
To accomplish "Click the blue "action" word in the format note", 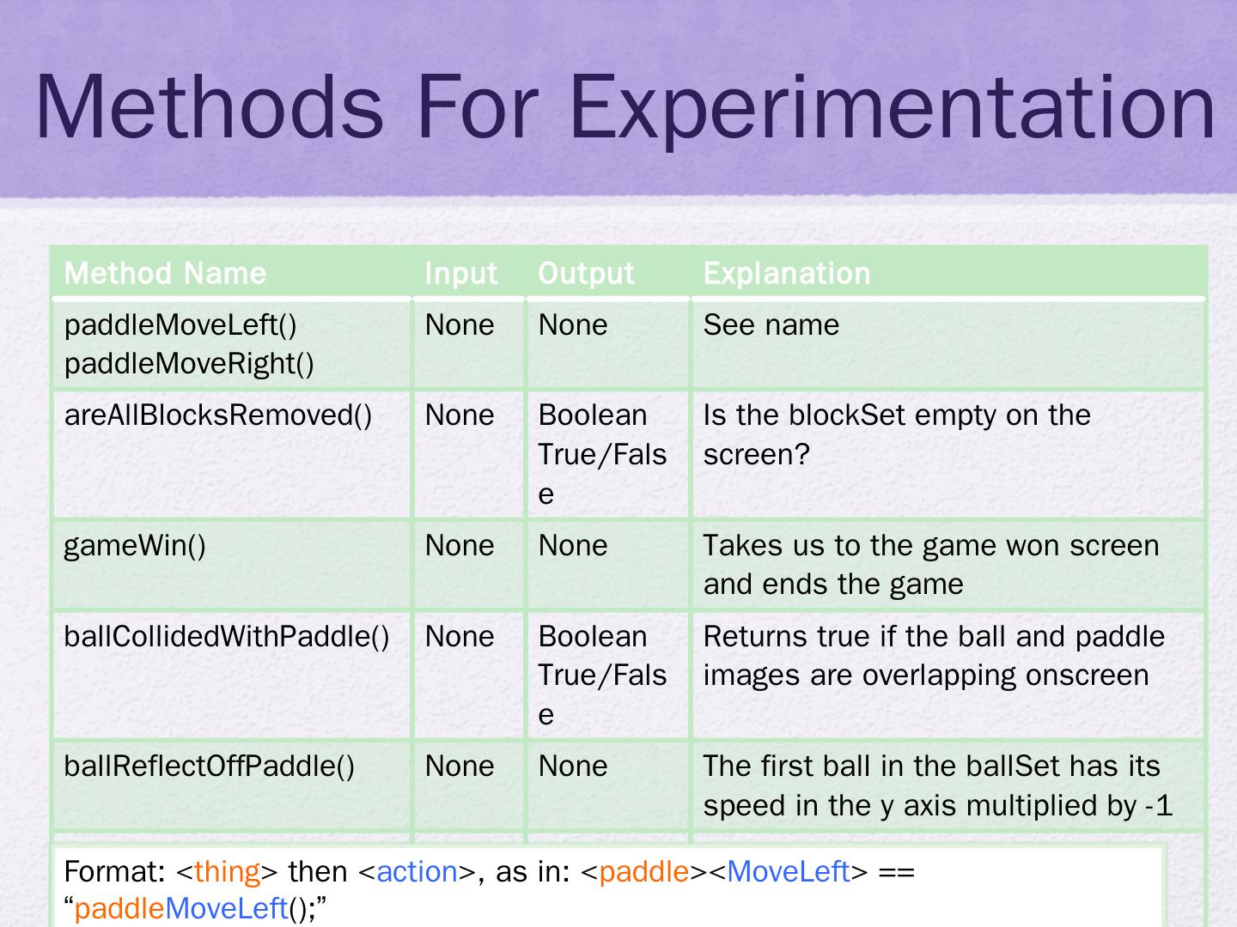I will coord(417,872).
